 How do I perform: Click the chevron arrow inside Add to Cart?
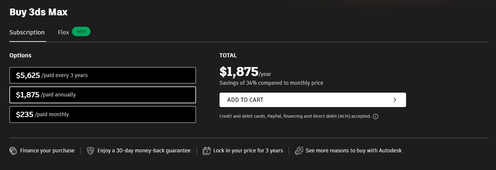point(395,100)
